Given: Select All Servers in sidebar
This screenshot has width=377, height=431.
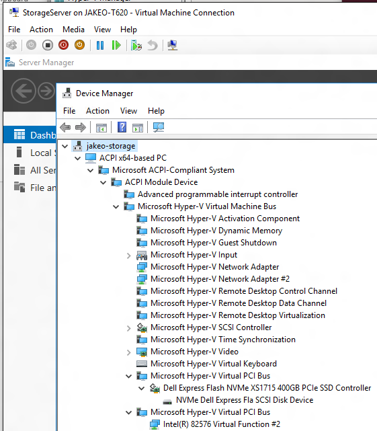Looking at the screenshot, I should pos(30,170).
